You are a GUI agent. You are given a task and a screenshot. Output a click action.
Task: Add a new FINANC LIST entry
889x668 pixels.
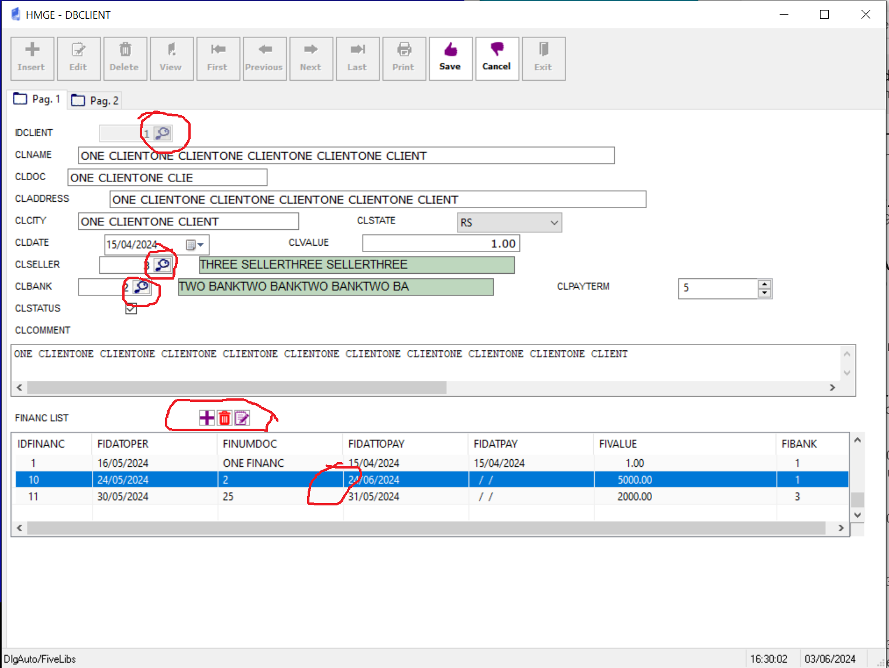pos(206,418)
